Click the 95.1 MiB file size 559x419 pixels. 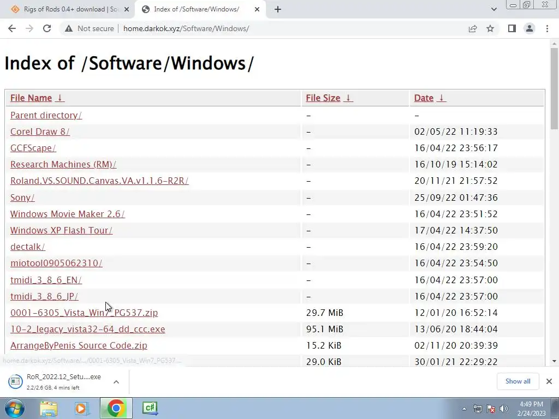(x=324, y=329)
